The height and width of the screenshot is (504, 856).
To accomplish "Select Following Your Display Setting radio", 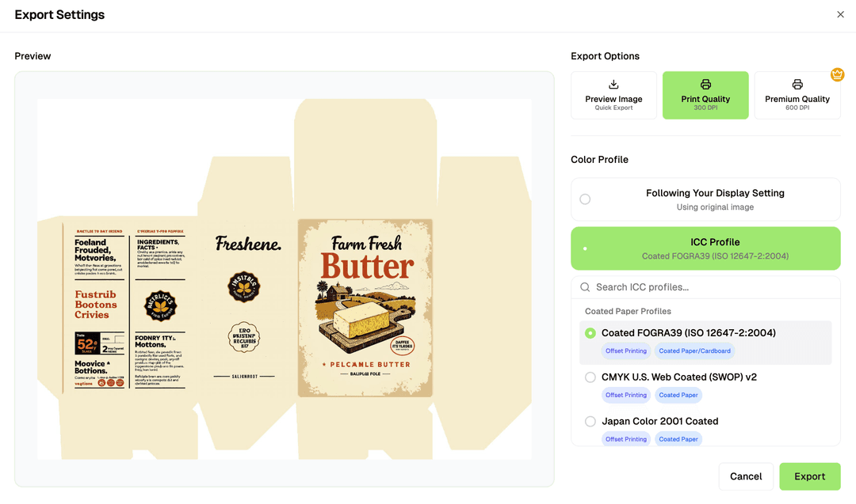I will (585, 199).
